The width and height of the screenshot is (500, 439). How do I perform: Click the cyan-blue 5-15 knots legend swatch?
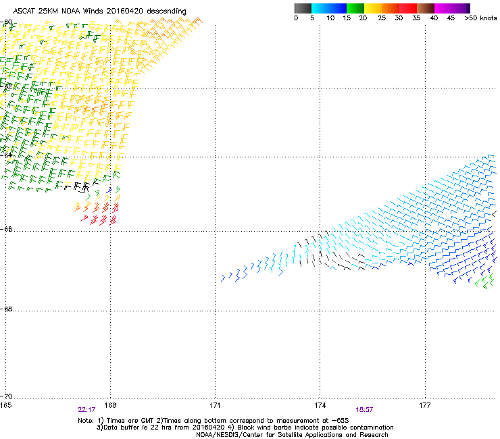329,8
